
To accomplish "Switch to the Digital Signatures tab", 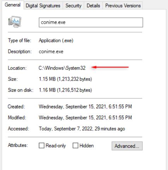I will coord(43,6).
